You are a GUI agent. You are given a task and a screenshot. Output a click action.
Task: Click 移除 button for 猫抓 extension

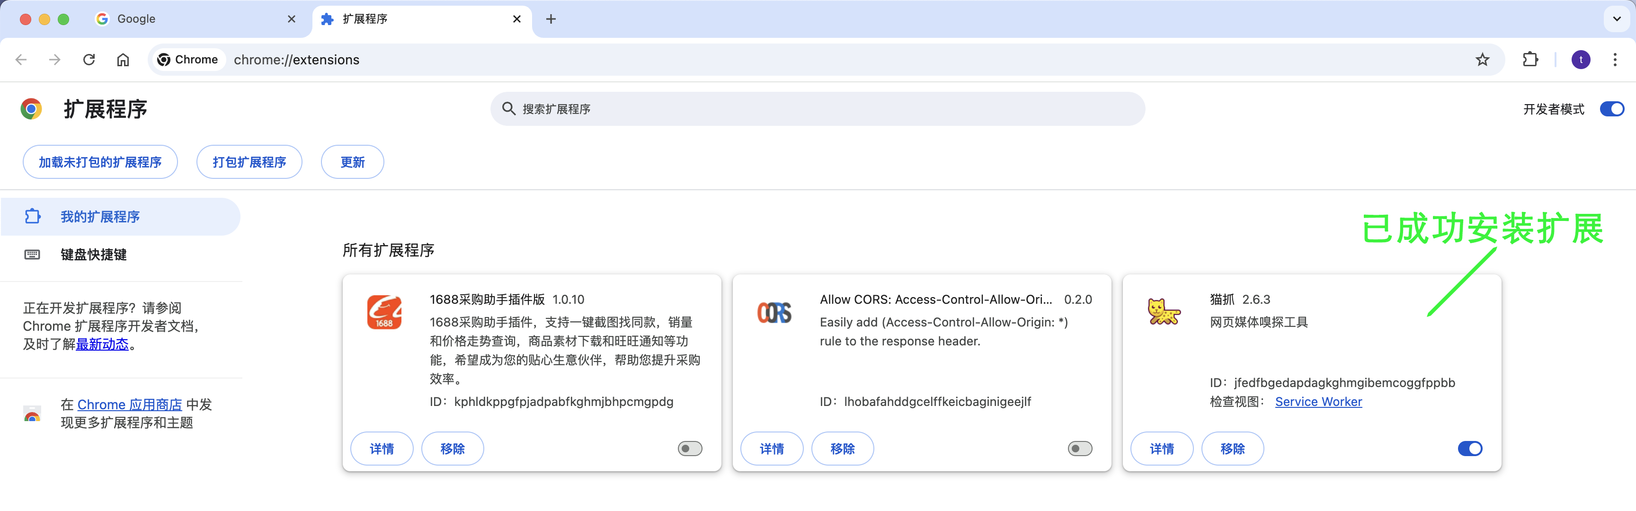1232,449
